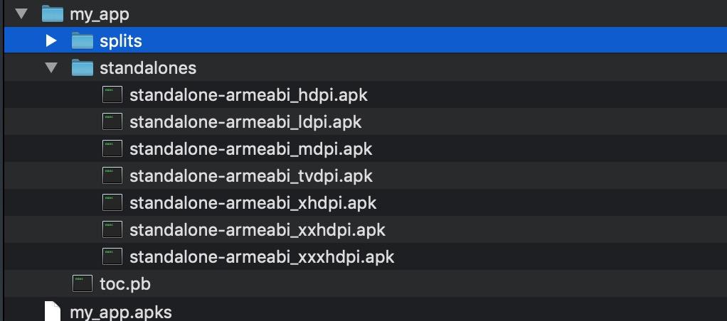The width and height of the screenshot is (727, 321).
Task: Select the my_app.apks archive name
Action: point(120,312)
